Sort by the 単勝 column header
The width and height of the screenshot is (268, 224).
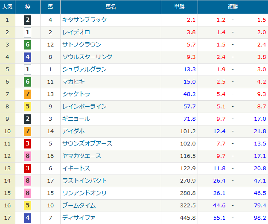(180, 7)
